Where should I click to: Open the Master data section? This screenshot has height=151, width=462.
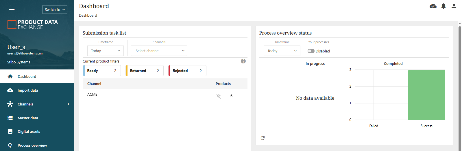click(x=28, y=118)
